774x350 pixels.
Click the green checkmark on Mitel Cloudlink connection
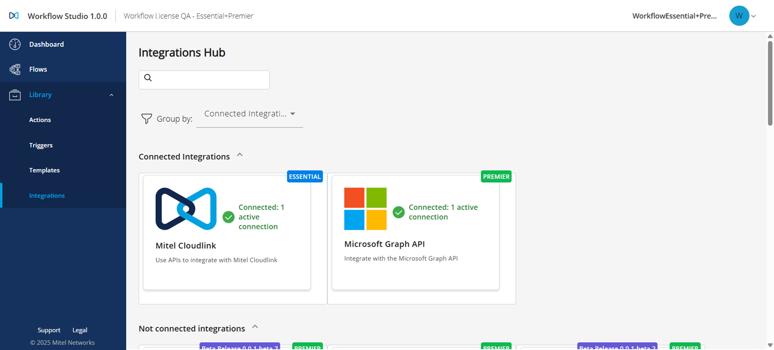tap(228, 217)
